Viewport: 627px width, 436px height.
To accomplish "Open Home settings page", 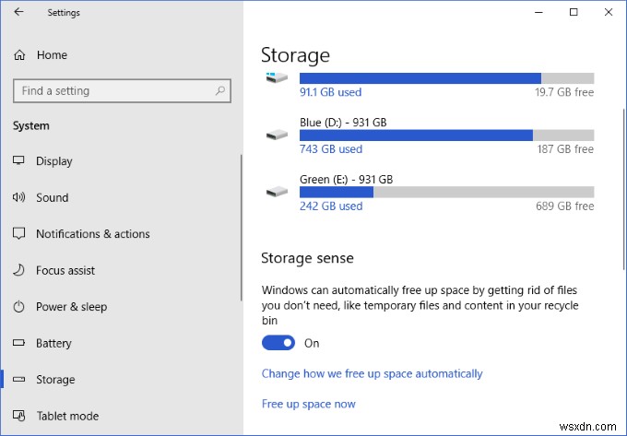I will coord(52,54).
